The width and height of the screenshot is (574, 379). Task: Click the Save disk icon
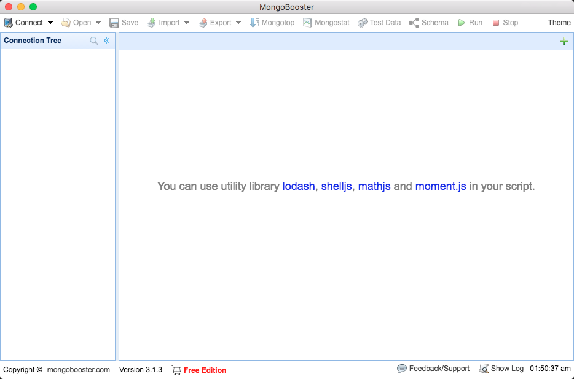(x=114, y=23)
